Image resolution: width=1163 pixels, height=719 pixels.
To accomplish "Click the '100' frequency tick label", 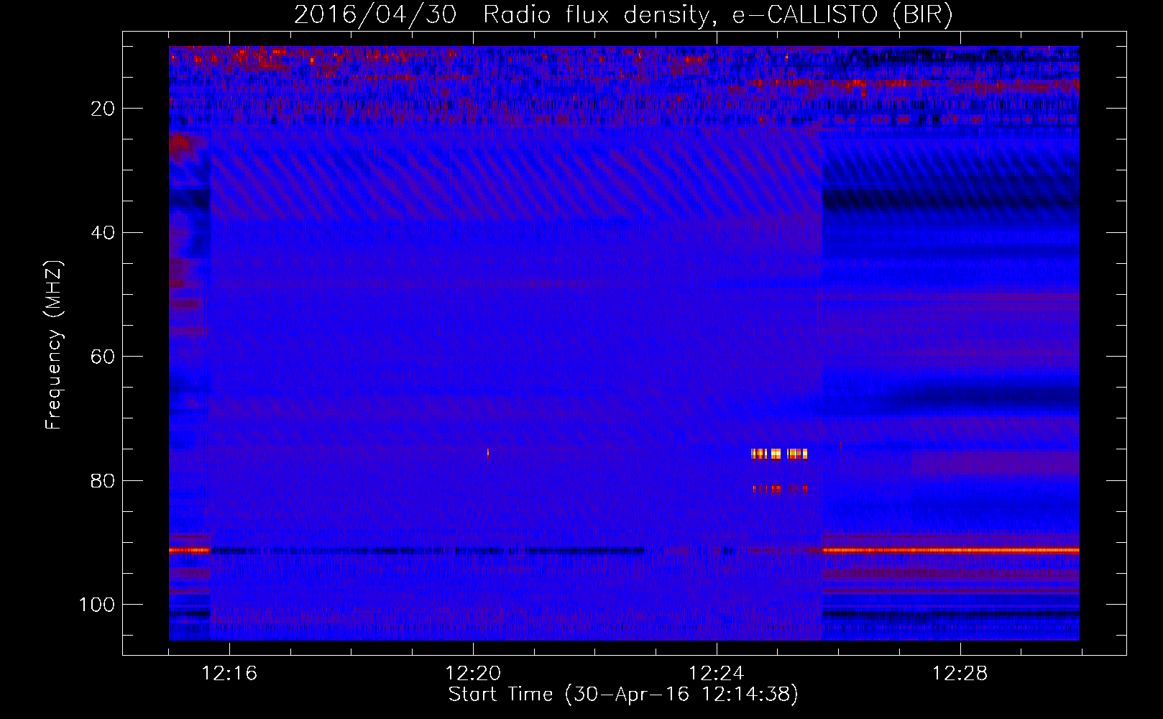I will [97, 605].
